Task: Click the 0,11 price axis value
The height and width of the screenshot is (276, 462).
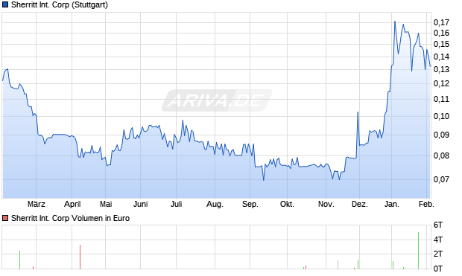Action: [x=441, y=99]
